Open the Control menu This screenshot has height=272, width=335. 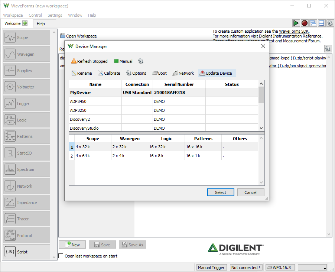tap(35, 15)
